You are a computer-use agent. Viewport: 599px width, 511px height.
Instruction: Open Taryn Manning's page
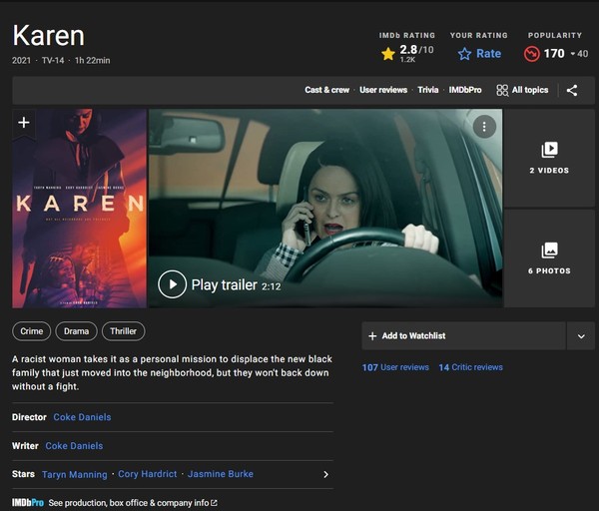point(75,474)
